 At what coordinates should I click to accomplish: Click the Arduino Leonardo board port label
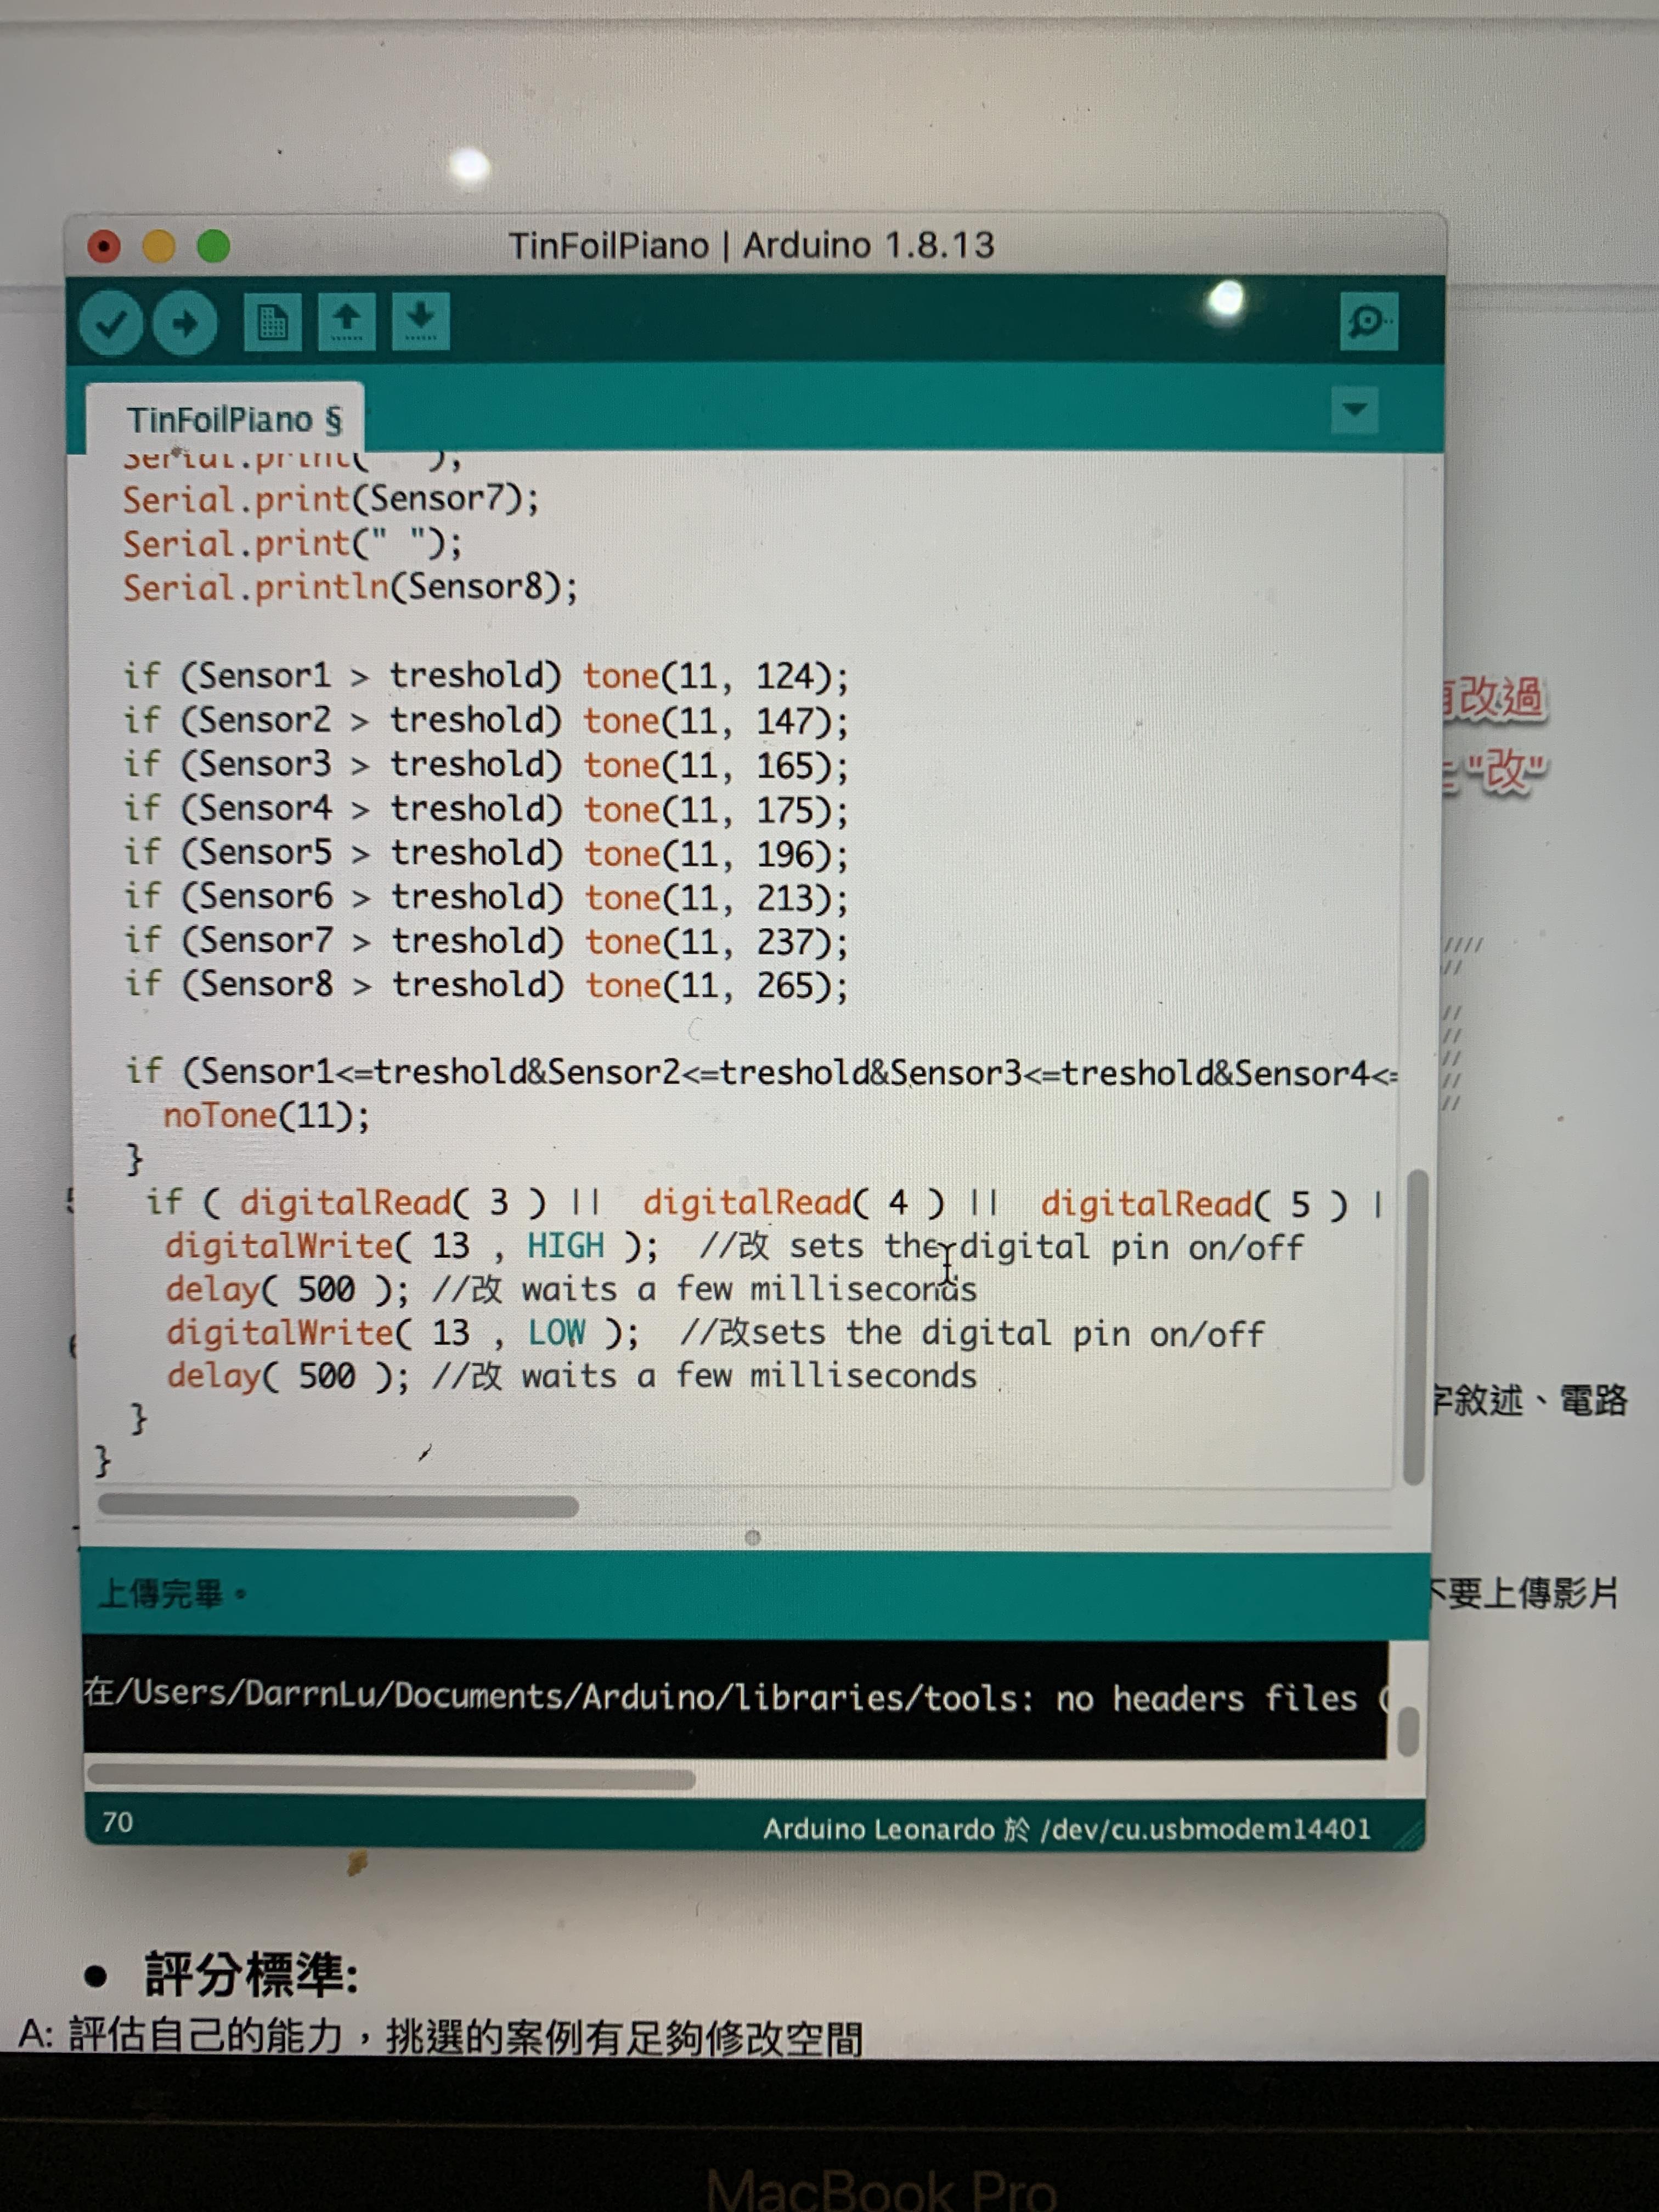coord(1067,1829)
